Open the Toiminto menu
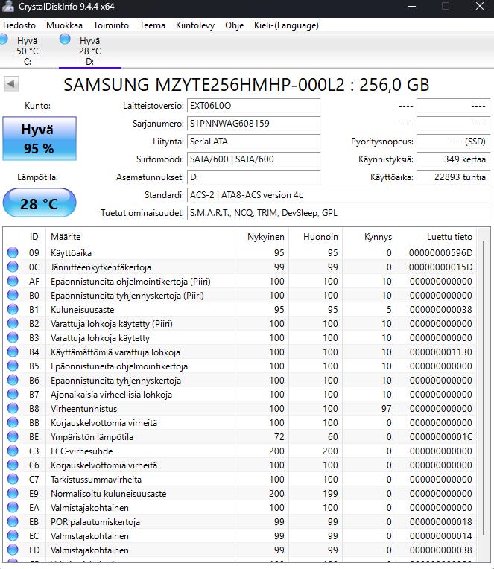Viewport: 494px width, 569px height. [x=111, y=25]
